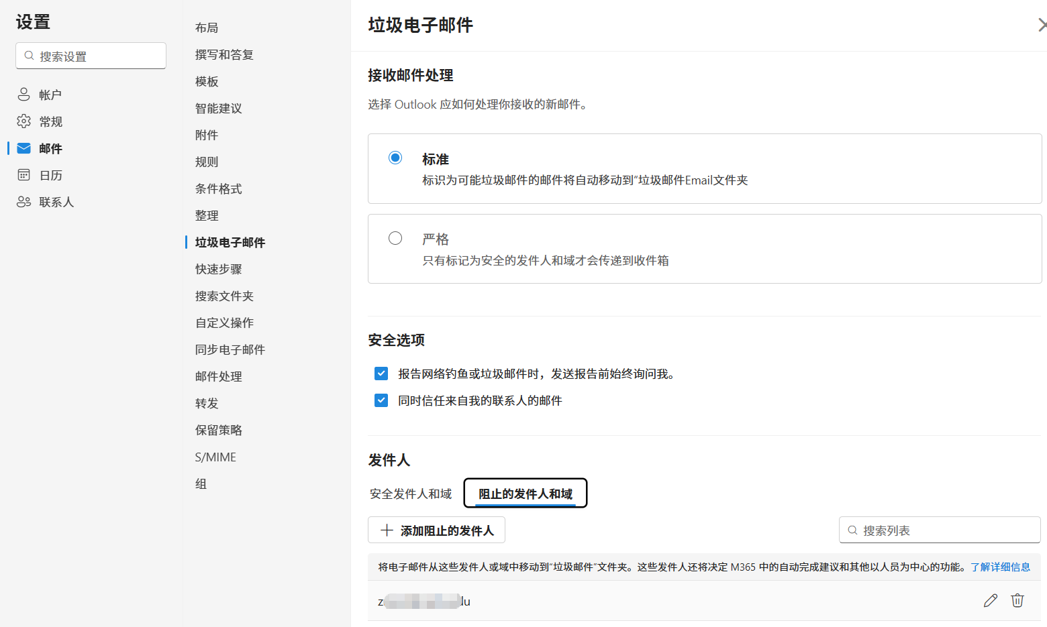Image resolution: width=1047 pixels, height=627 pixels.
Task: Open 了解详细信息 link
Action: point(1000,567)
